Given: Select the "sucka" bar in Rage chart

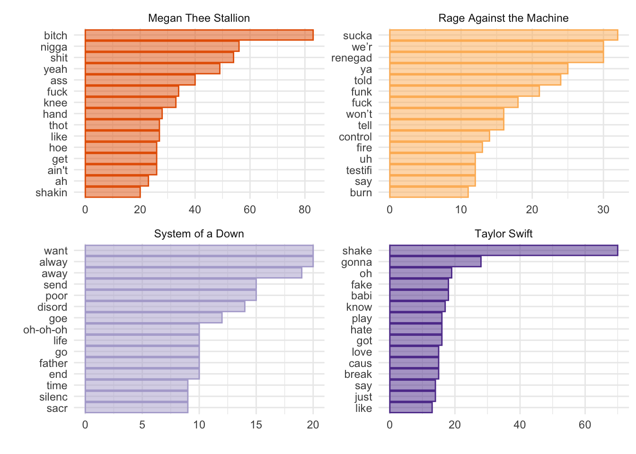Looking at the screenshot, I should click(x=503, y=35).
